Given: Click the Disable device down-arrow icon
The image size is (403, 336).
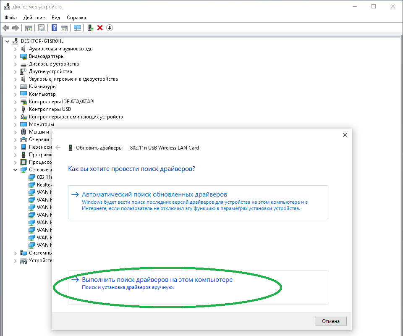Looking at the screenshot, I should (110, 28).
